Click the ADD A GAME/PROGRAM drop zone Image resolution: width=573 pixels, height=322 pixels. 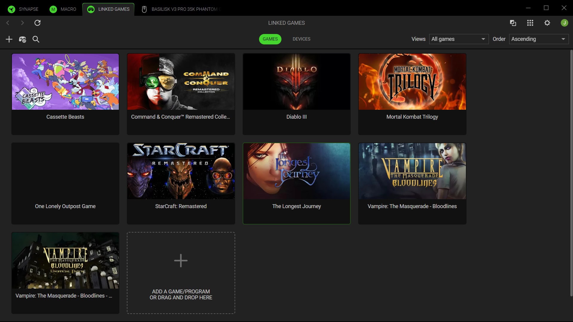click(x=181, y=273)
